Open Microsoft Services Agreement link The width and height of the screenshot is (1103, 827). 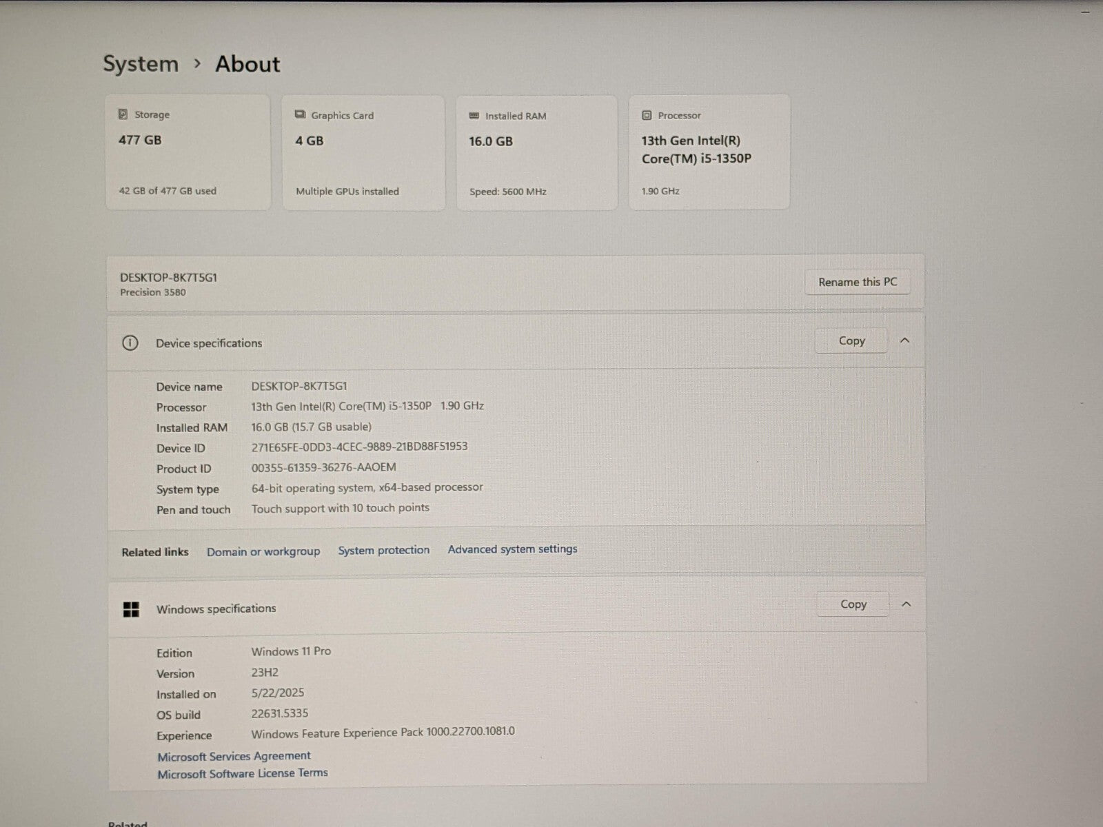[234, 756]
